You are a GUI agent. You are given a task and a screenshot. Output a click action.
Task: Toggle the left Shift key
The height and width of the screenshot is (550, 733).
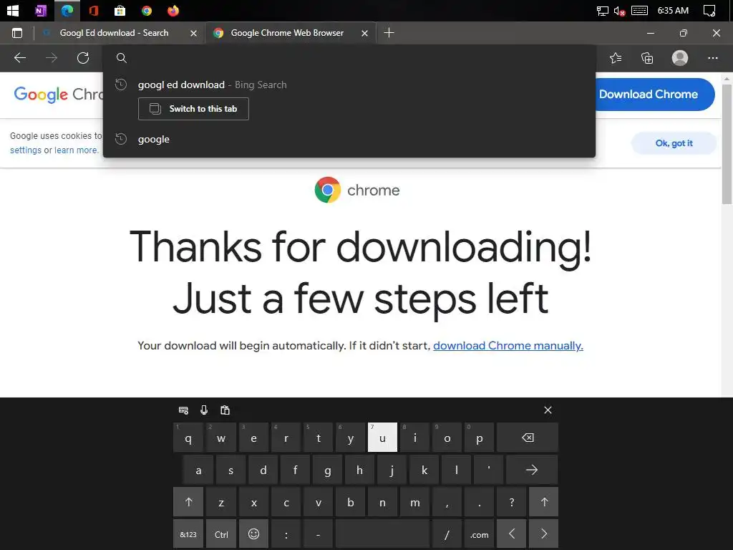coord(188,502)
